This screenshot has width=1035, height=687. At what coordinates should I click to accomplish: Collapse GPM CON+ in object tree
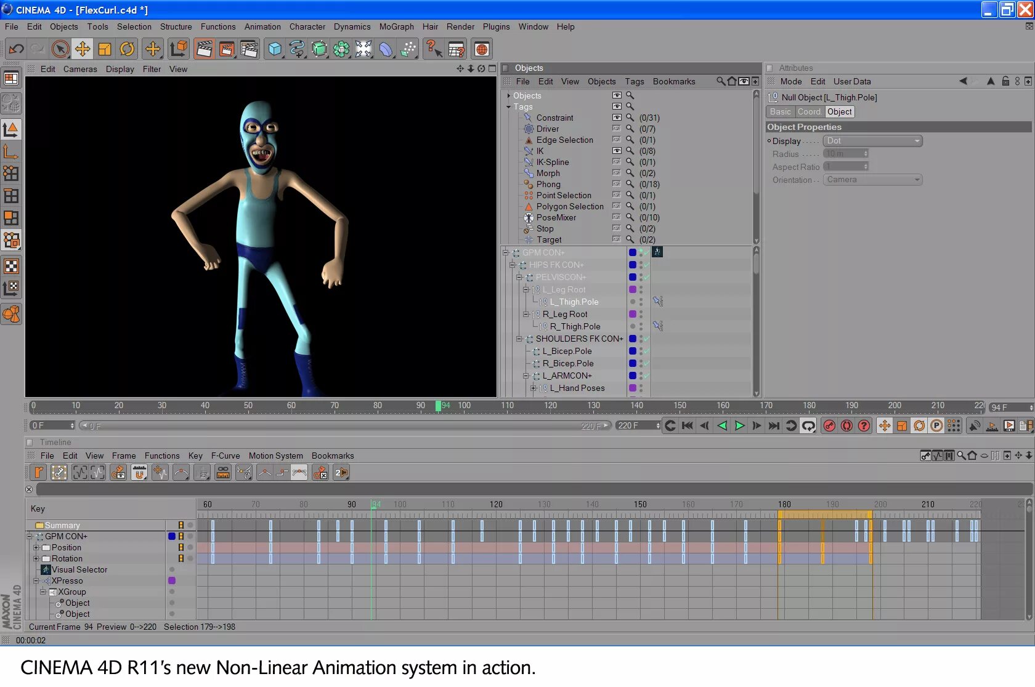(x=505, y=252)
